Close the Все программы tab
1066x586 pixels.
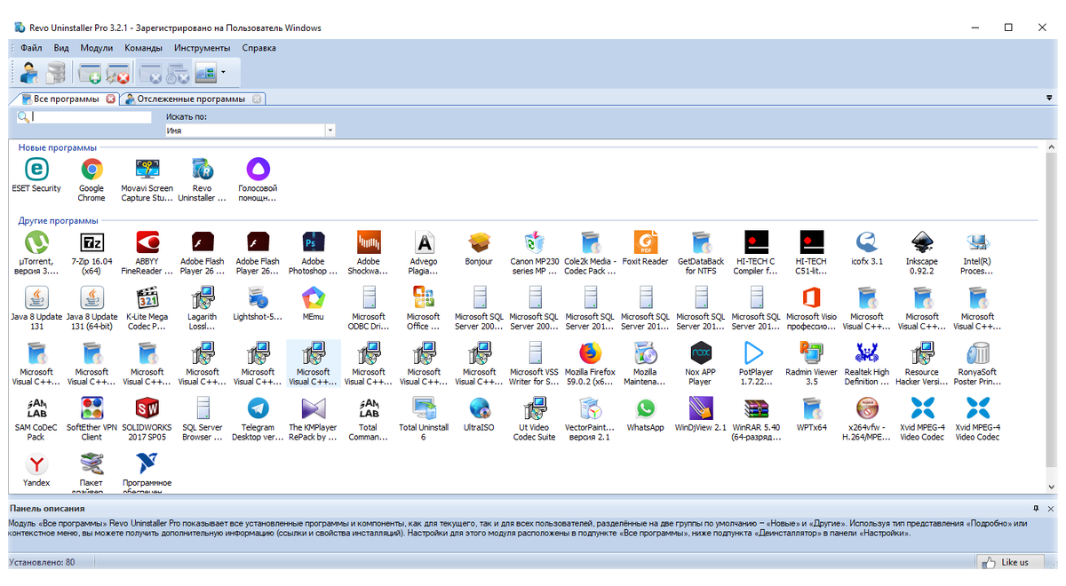tap(110, 99)
